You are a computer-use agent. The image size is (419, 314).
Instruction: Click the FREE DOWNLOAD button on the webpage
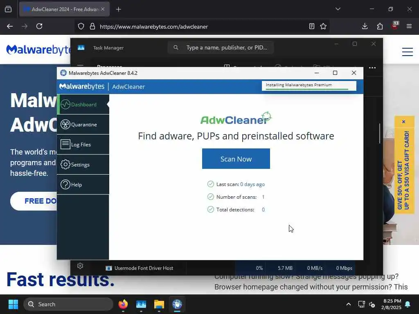[34, 201]
